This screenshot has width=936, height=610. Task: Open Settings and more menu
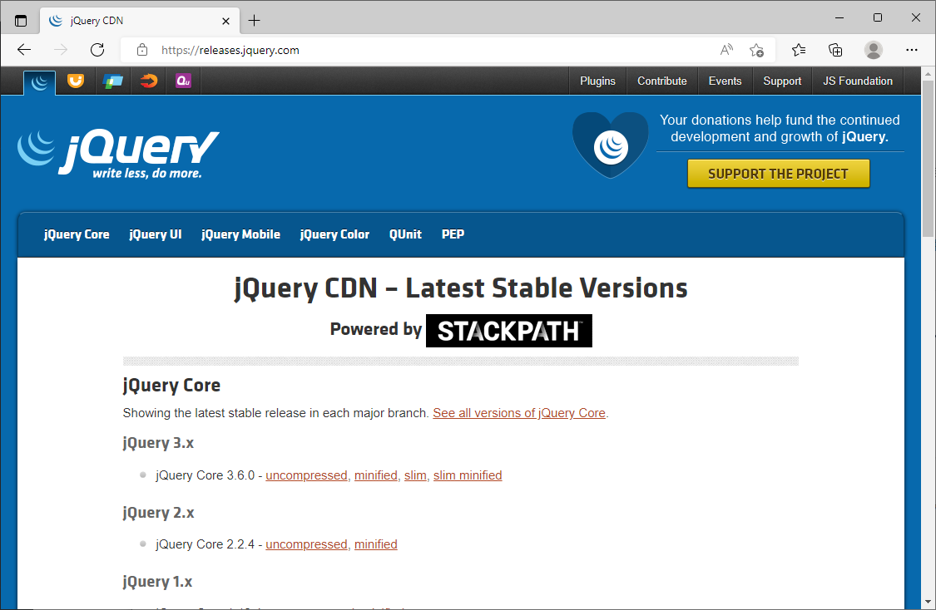(x=912, y=50)
